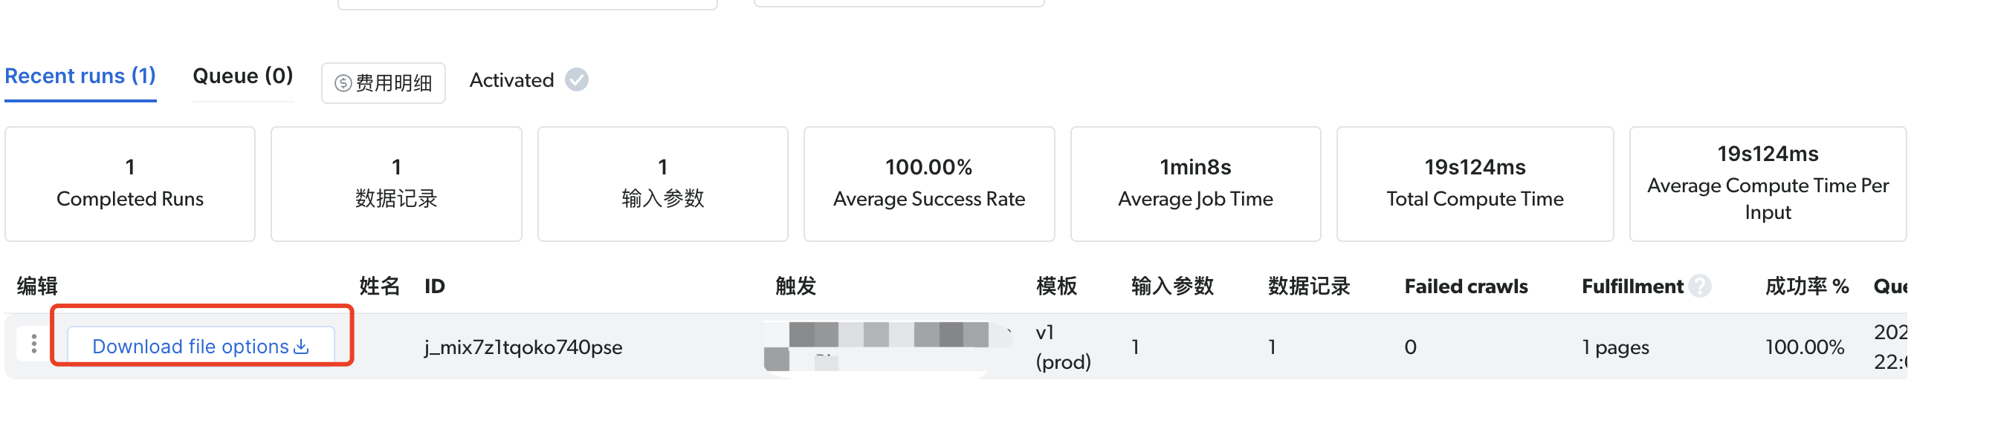Click the Average Success Rate card
The height and width of the screenshot is (426, 1998).
928,183
